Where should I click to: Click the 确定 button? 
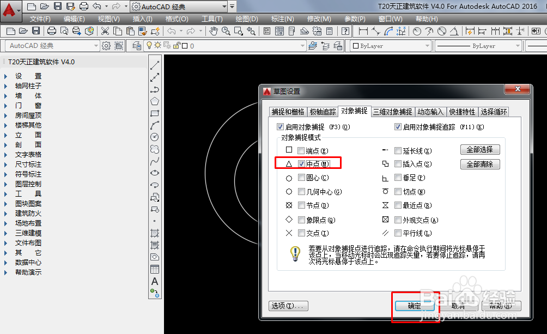(415, 306)
